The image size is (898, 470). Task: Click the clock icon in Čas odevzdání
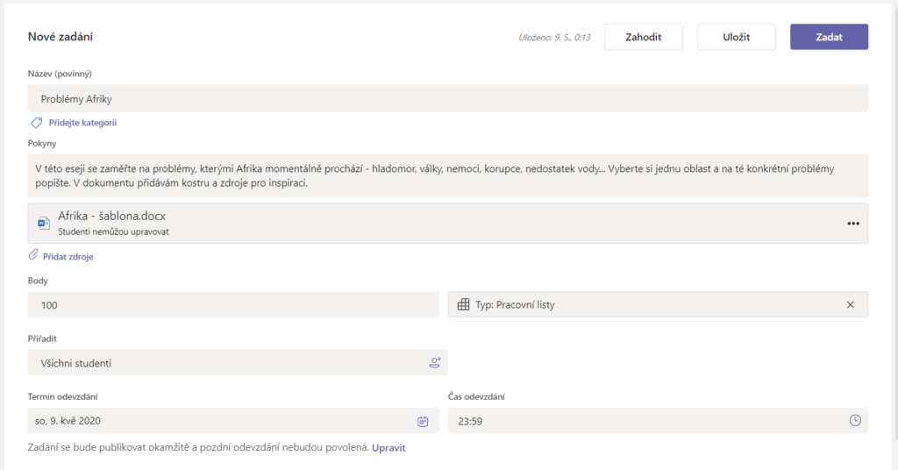click(x=855, y=421)
